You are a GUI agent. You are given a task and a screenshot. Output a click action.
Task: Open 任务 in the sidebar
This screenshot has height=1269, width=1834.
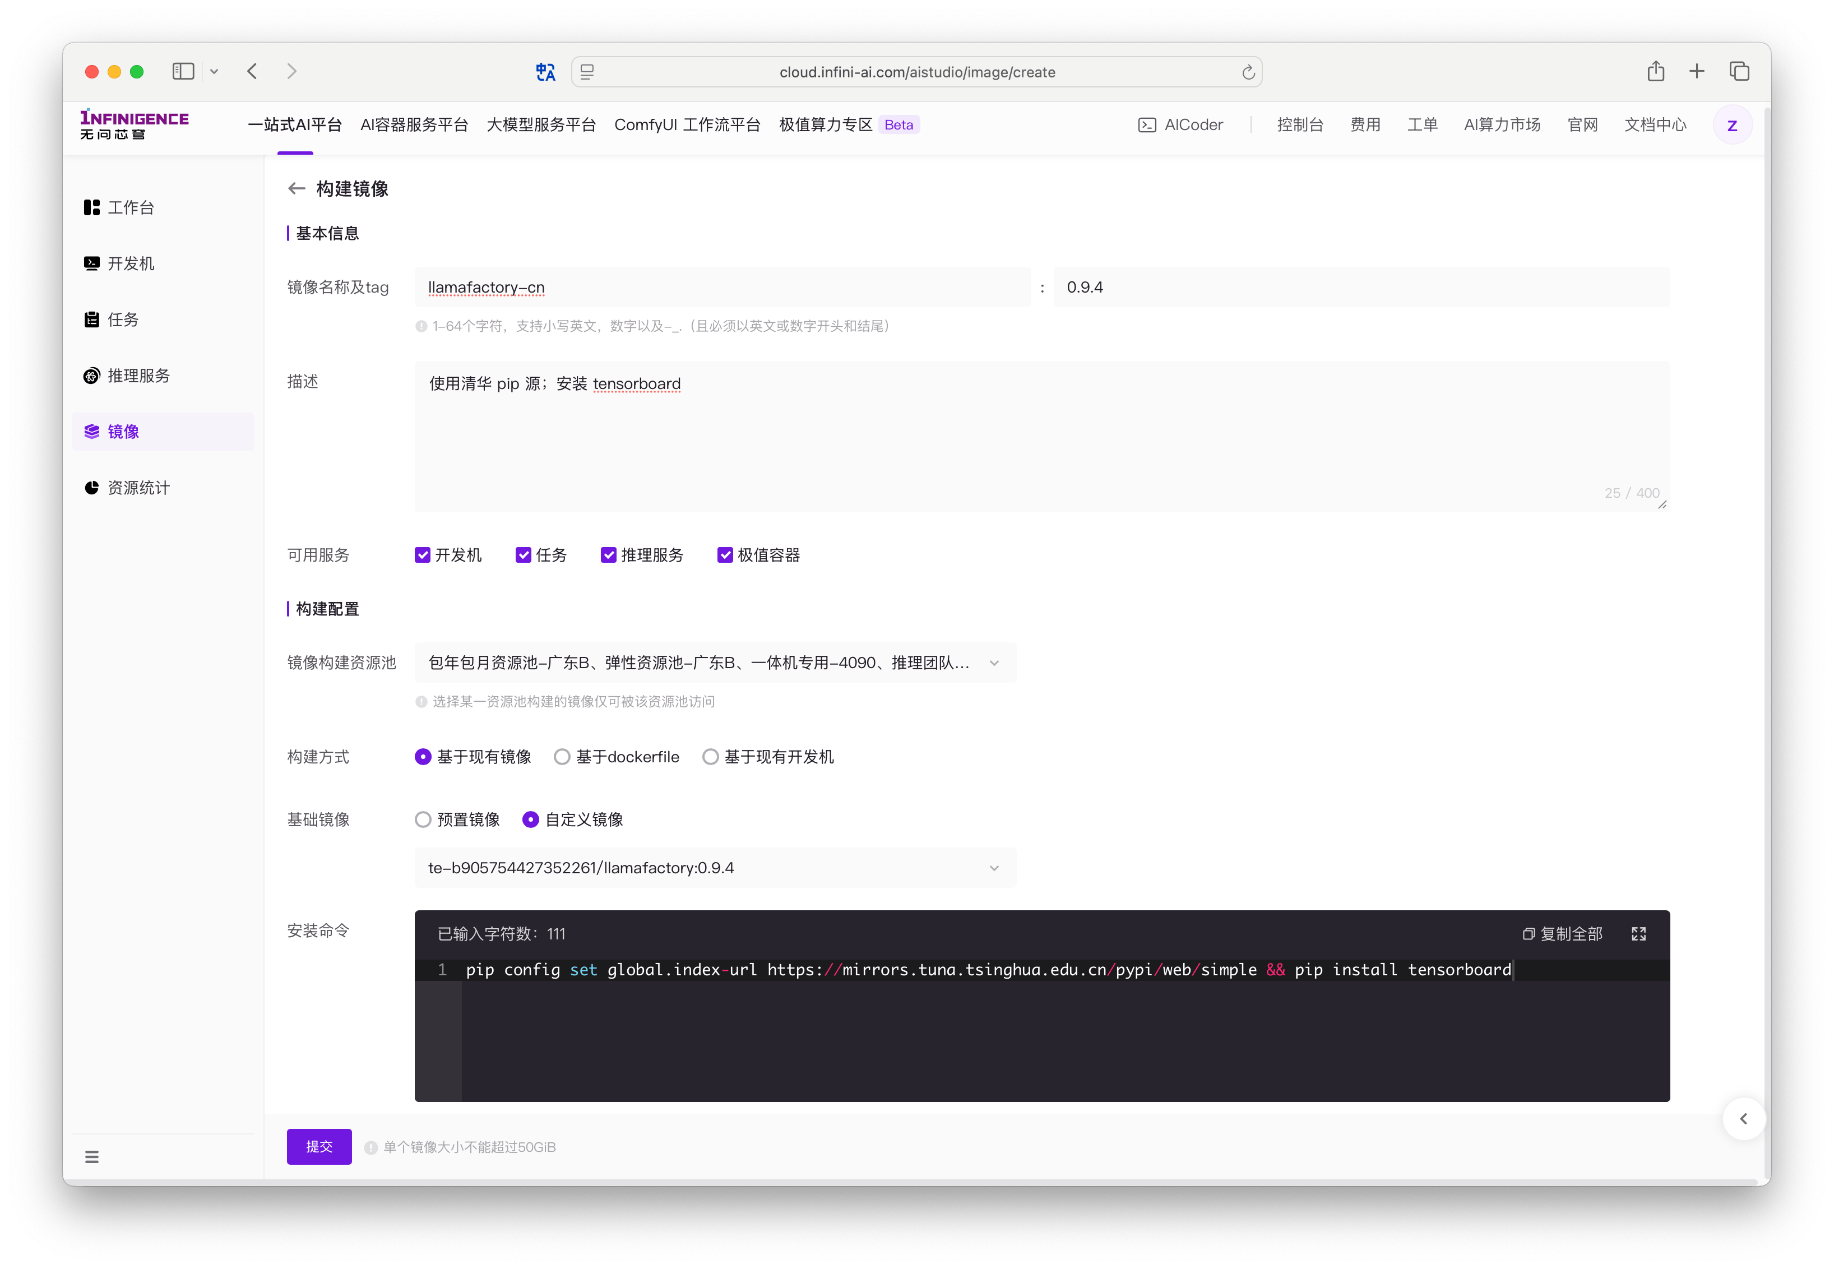(163, 319)
